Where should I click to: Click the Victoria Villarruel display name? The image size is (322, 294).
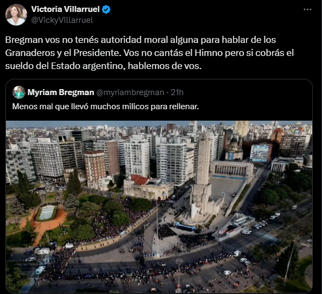(x=65, y=9)
